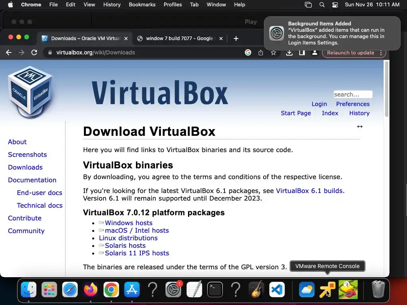Open the farm game icon in dock
407x305 pixels.
[348, 290]
